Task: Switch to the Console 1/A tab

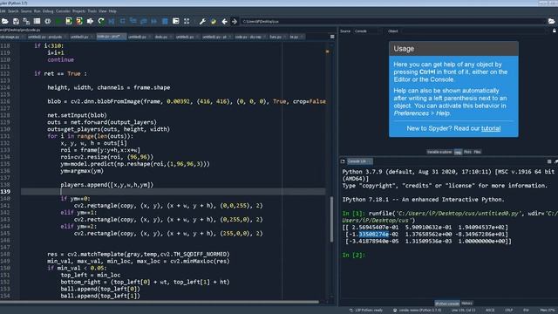Action: point(359,161)
